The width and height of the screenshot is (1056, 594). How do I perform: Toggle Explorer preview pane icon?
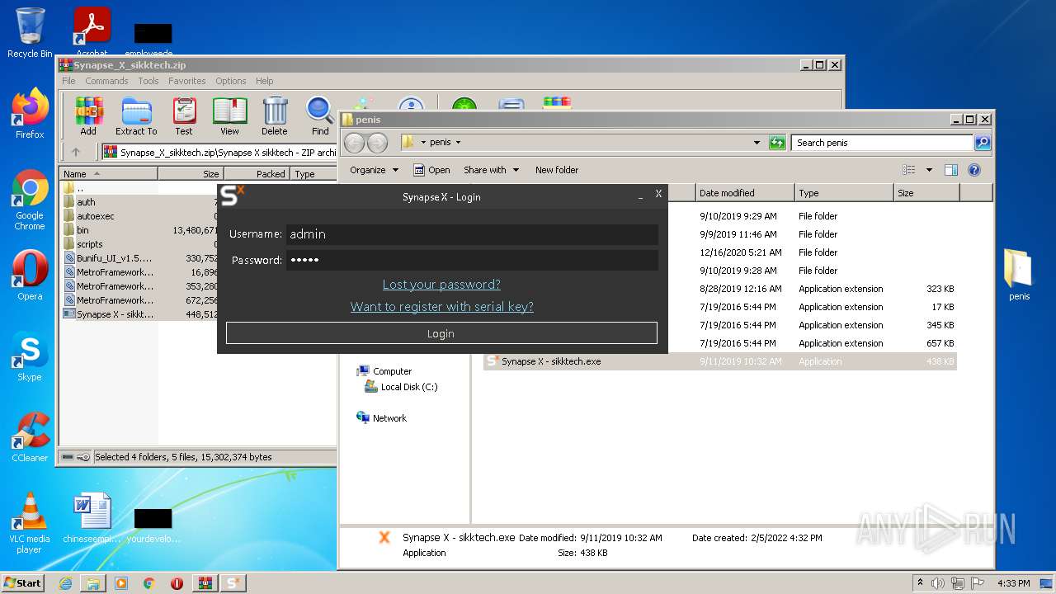pyautogui.click(x=951, y=170)
